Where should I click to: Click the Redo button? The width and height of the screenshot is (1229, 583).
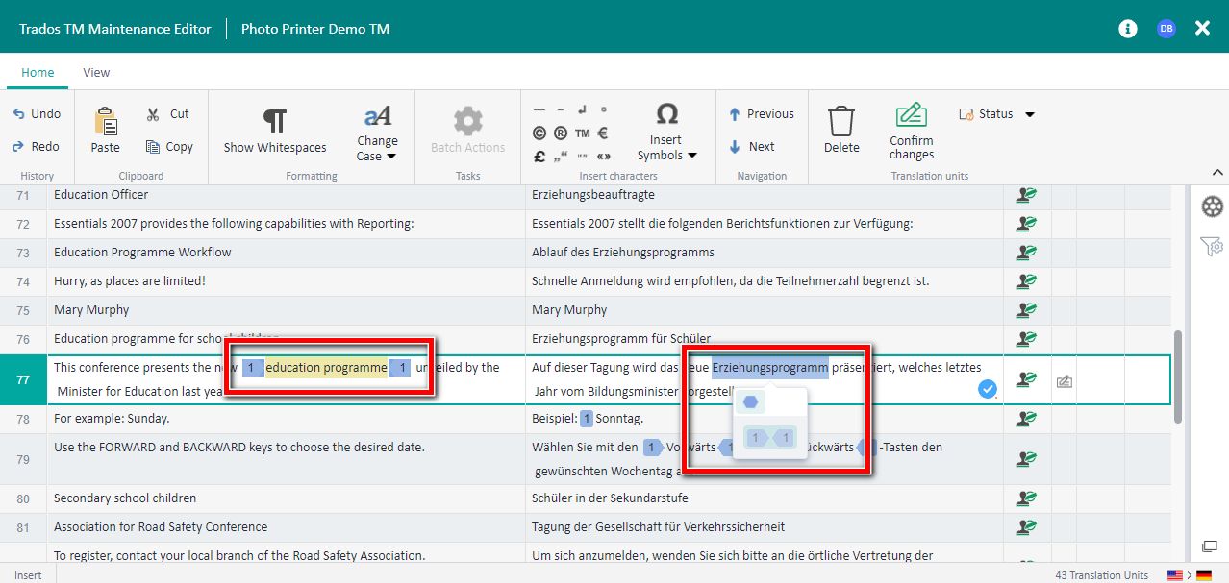coord(37,146)
